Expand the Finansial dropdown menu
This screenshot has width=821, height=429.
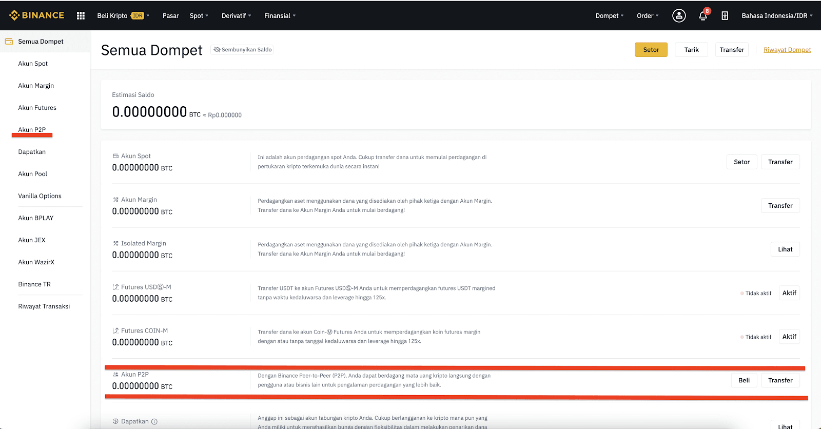point(280,16)
